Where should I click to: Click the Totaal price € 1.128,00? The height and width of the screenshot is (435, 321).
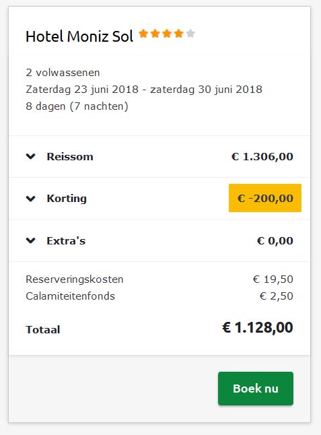tap(258, 328)
